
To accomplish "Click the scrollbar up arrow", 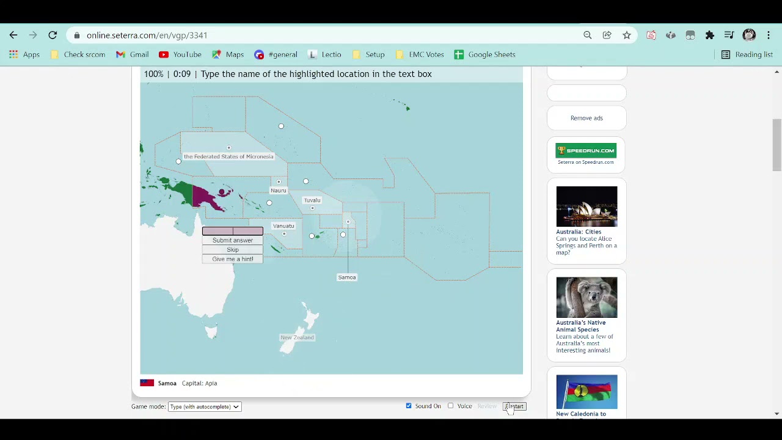I will 777,71.
